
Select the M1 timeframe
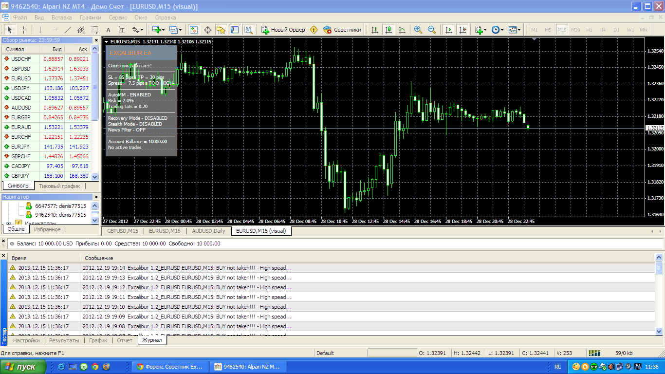coord(535,30)
